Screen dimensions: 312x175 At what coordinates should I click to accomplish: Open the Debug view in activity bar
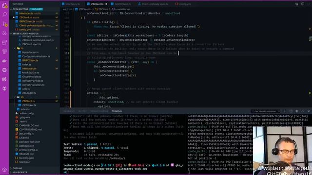[4, 33]
